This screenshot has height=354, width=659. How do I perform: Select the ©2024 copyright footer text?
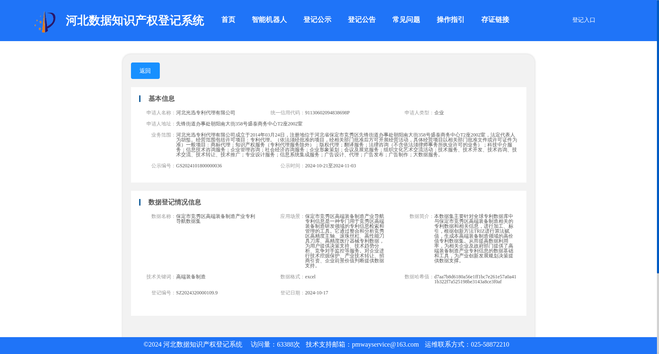tap(193, 345)
